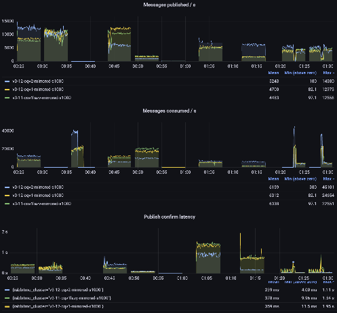This screenshot has height=313, width=337.
Task: Click blue swatch for v3-12-cqv2 in Messages published legend
Action: click(7, 81)
